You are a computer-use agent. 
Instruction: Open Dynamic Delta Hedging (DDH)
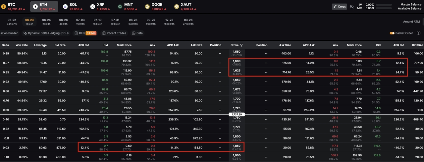point(45,33)
